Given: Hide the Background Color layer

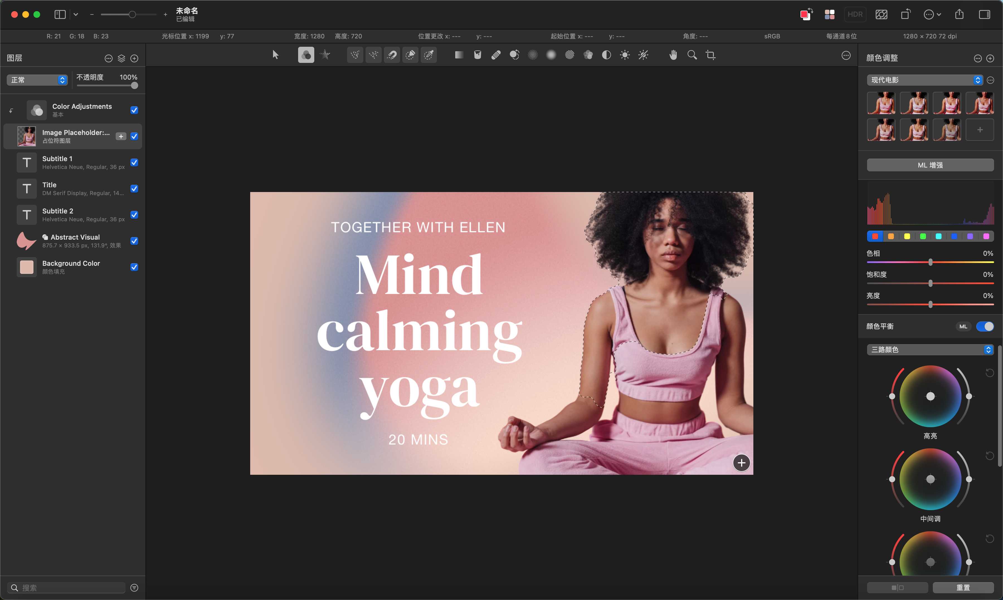Looking at the screenshot, I should point(134,267).
